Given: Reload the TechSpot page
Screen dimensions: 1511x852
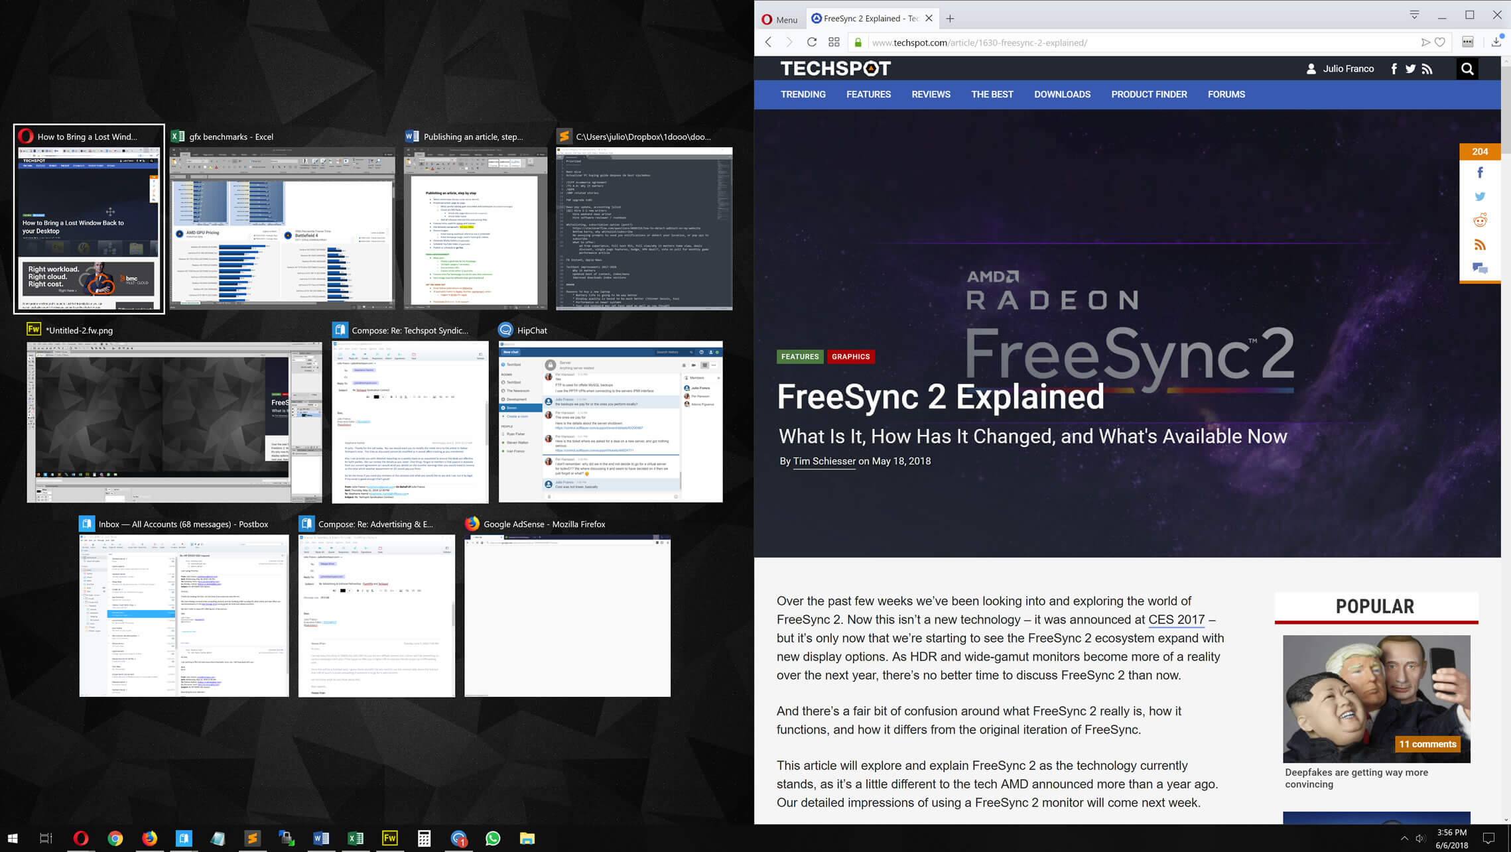Looking at the screenshot, I should tap(812, 42).
